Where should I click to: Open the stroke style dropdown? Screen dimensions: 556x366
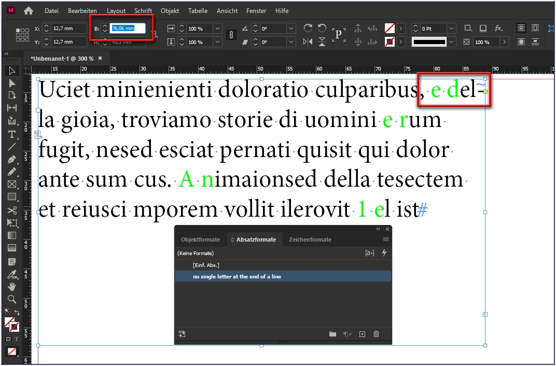pos(451,42)
